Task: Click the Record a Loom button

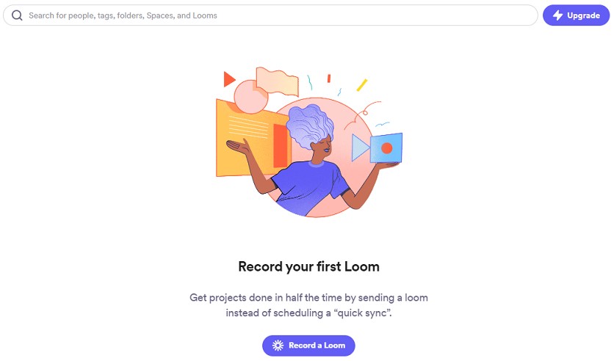Action: pos(308,346)
